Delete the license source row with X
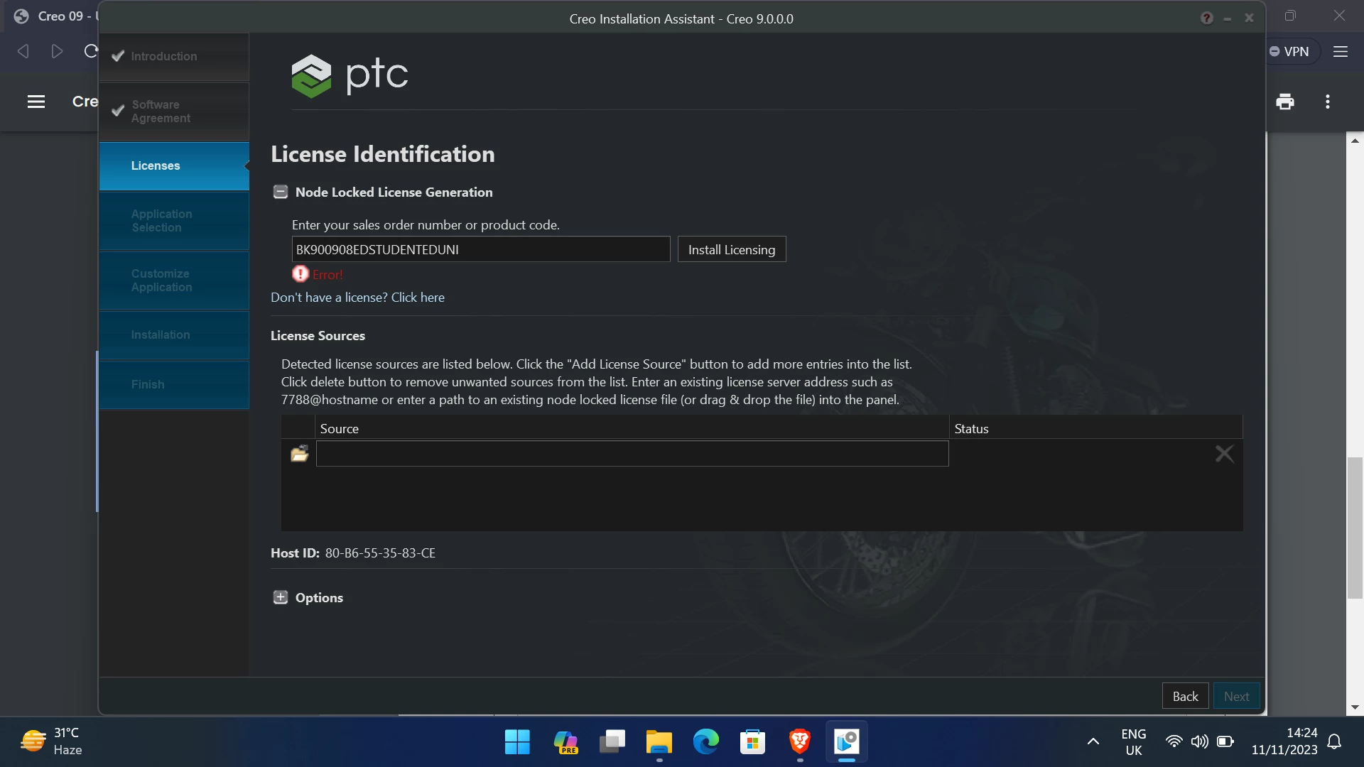The height and width of the screenshot is (767, 1364). [1224, 454]
